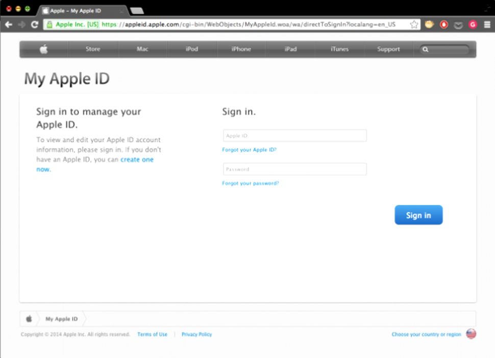Focus the Apple ID text field
Viewport: 495px width, 358px height.
pos(294,136)
